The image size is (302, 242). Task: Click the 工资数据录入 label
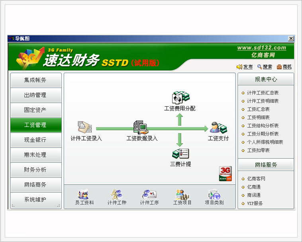tap(142, 139)
